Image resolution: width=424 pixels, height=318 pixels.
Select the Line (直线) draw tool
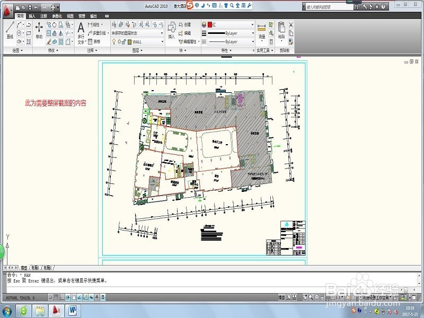[x=10, y=30]
